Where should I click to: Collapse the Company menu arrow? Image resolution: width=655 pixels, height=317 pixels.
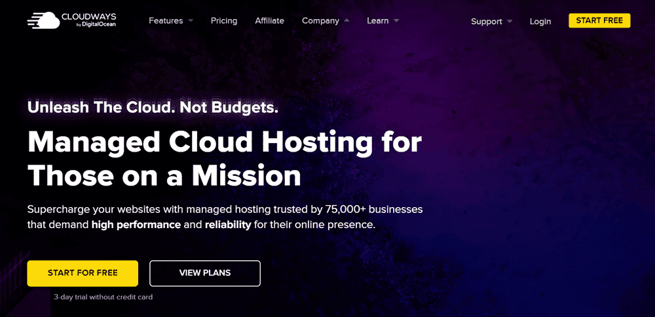[346, 20]
